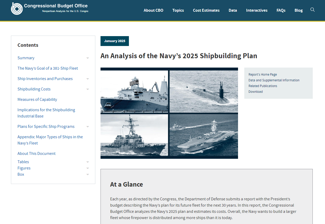The height and width of the screenshot is (224, 325).
Task: Click the At a Glance heading
Action: pos(127,185)
